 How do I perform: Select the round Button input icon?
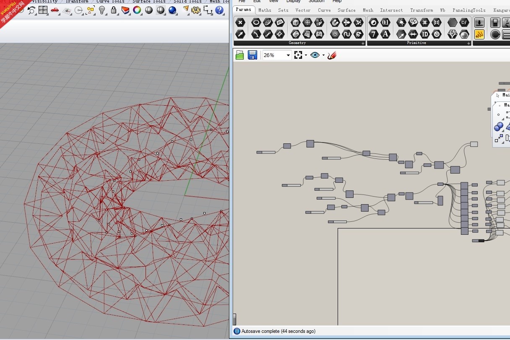(x=495, y=34)
